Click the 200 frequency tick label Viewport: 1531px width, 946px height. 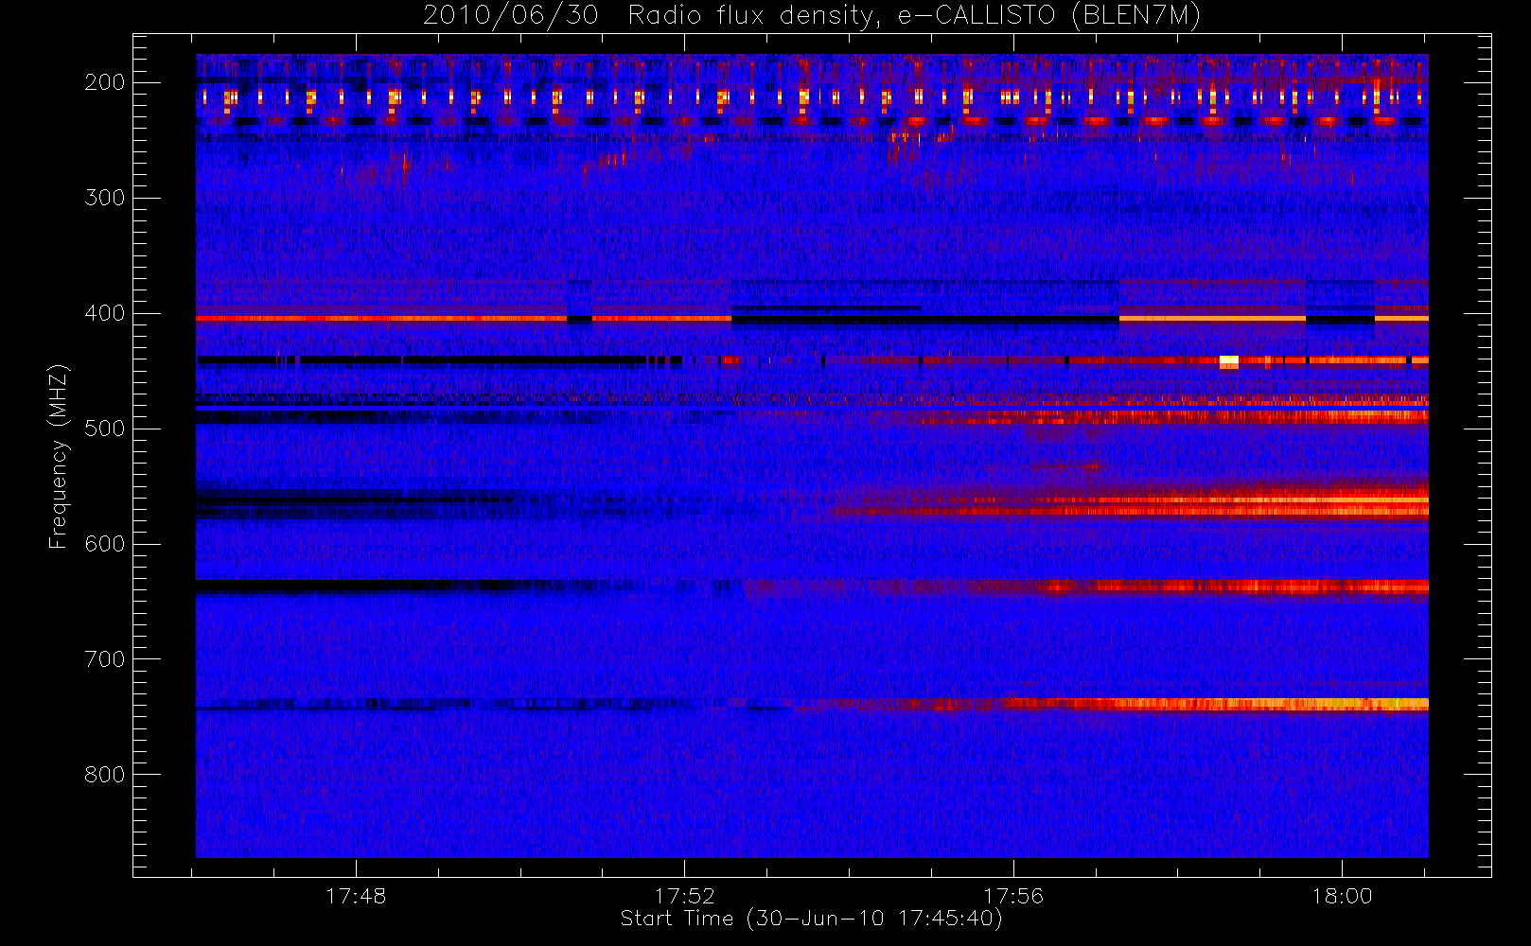(104, 82)
